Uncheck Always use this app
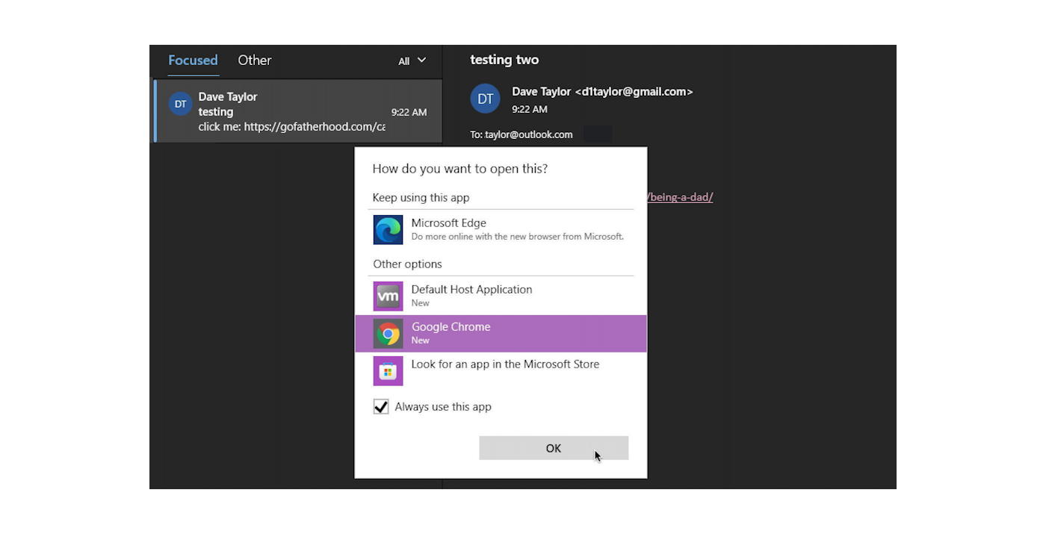Viewport: 1046px width, 534px height. [381, 406]
